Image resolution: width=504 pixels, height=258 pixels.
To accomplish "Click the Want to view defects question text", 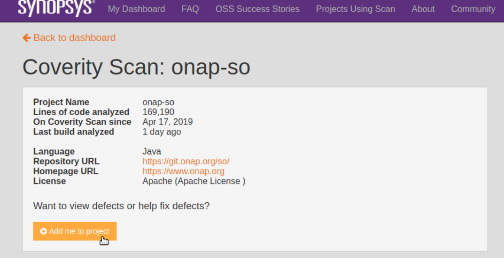I will [121, 206].
